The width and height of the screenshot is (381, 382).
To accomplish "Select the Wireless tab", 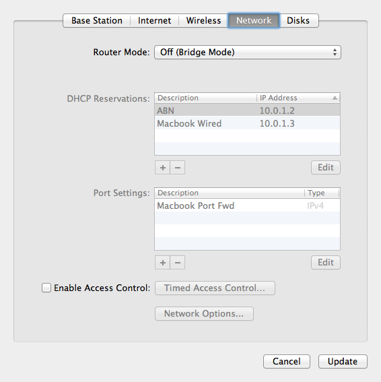I will (x=203, y=20).
